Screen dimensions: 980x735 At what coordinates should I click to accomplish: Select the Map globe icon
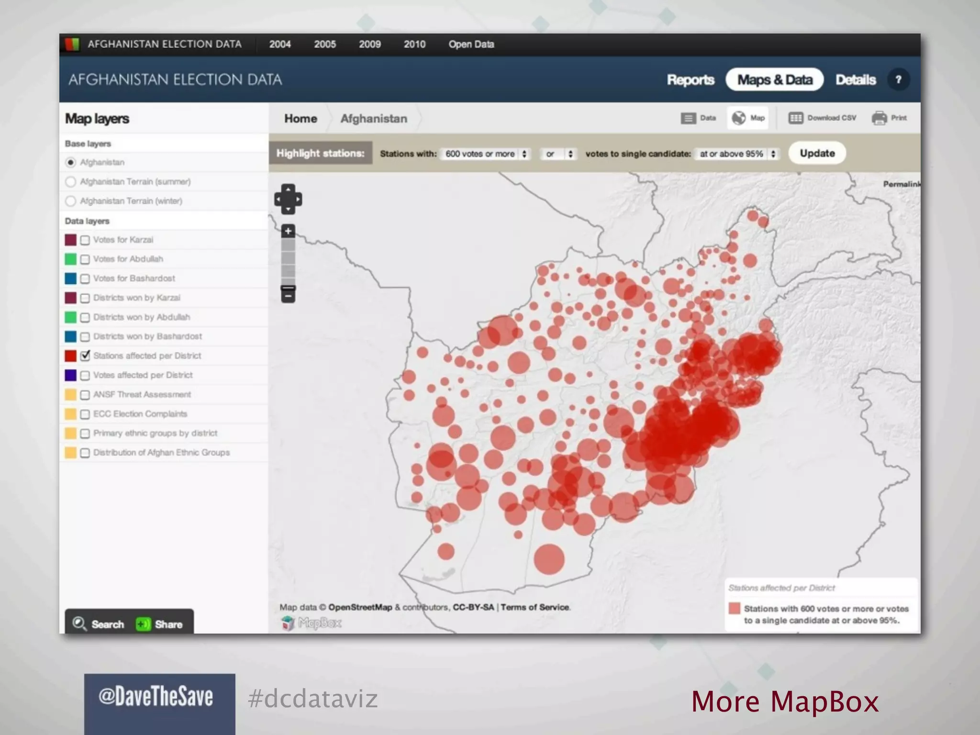click(x=738, y=118)
